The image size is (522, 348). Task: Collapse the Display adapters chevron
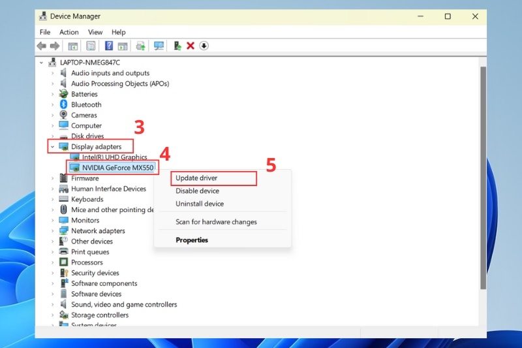tap(52, 146)
